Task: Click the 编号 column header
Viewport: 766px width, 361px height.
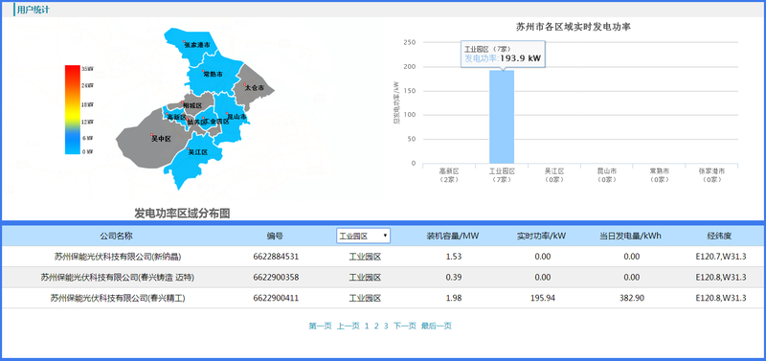Action: 275,236
